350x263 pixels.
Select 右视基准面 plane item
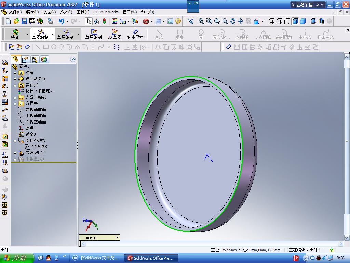coord(36,122)
